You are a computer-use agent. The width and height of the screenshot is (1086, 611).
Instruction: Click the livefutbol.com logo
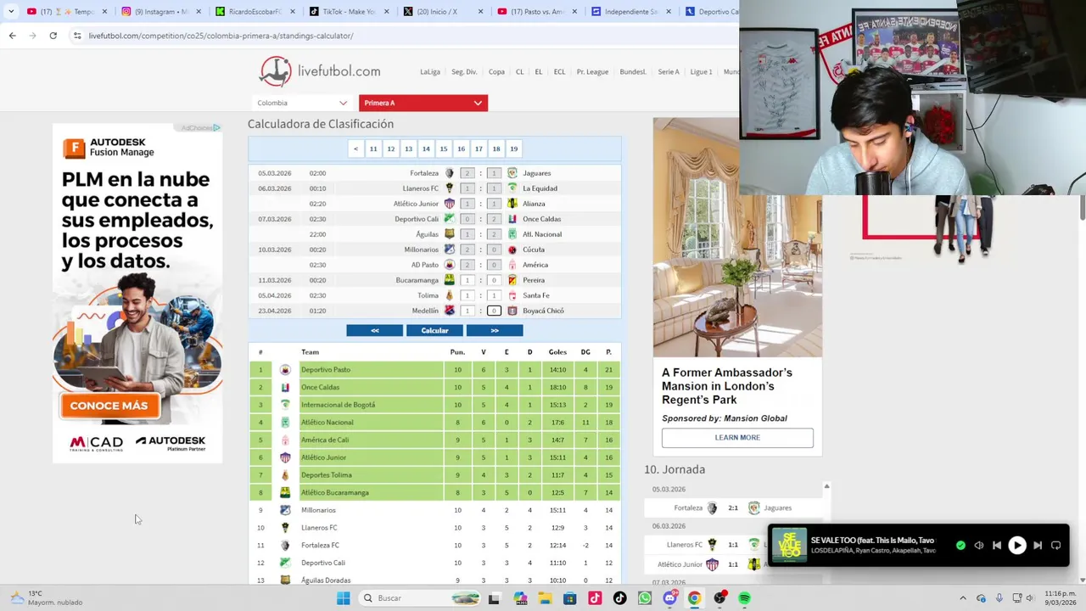pos(320,71)
